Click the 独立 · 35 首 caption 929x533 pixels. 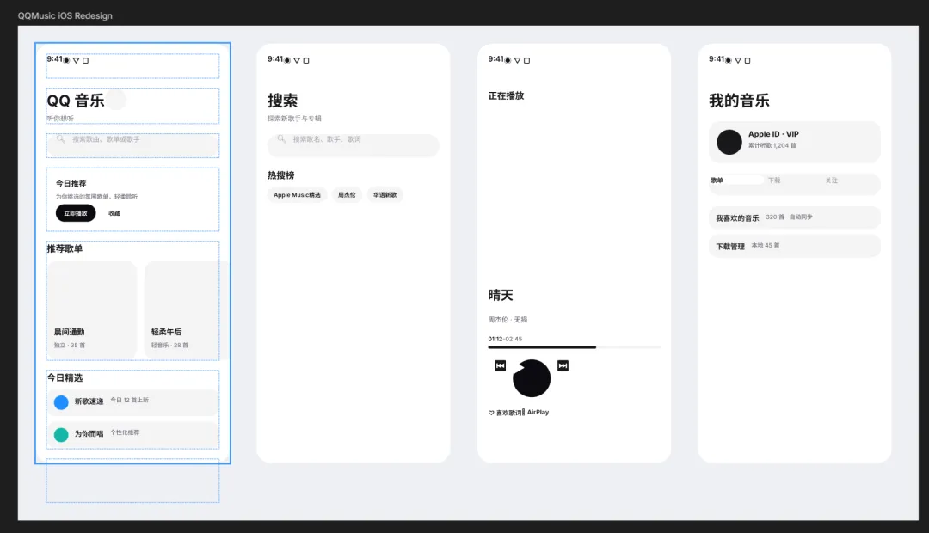[x=70, y=346]
